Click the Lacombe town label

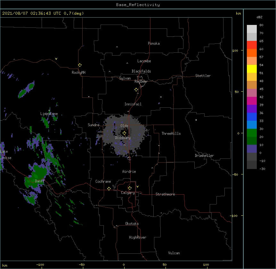144,61
